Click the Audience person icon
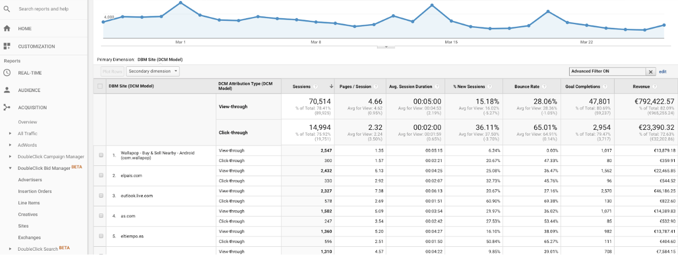The width and height of the screenshot is (678, 260). point(7,90)
